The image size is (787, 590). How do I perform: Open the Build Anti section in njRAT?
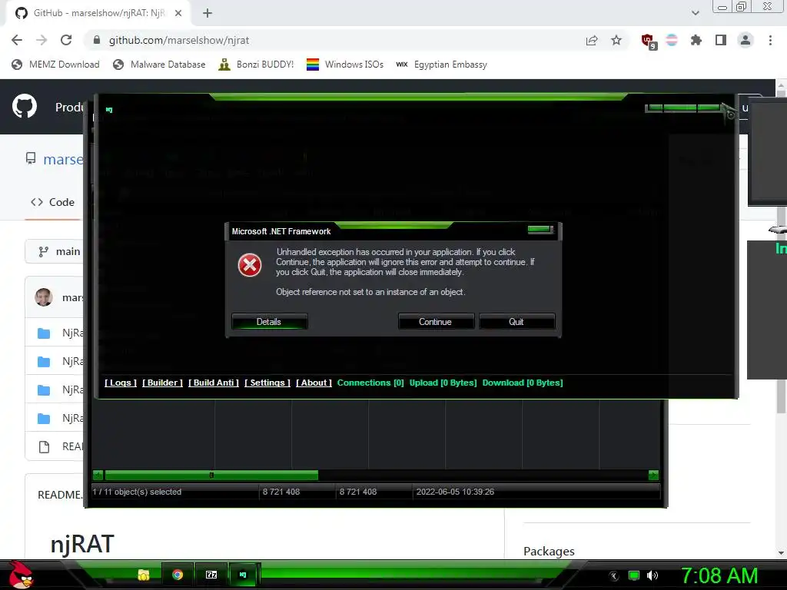(x=214, y=383)
